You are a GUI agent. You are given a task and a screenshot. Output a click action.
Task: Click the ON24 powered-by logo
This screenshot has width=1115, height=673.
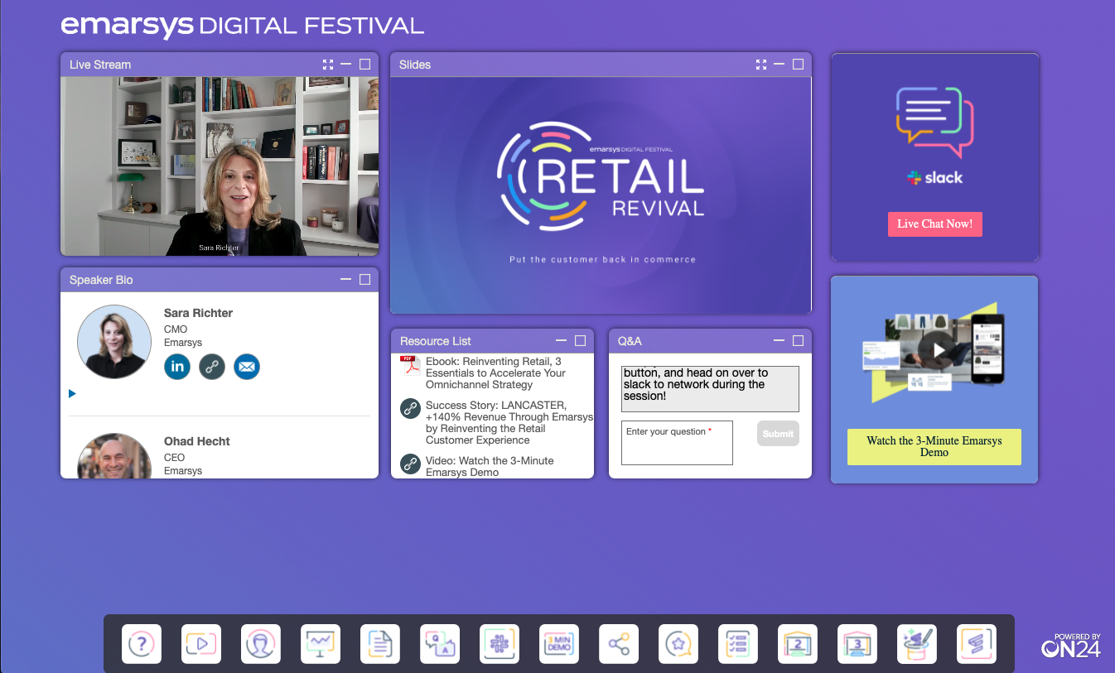1071,646
